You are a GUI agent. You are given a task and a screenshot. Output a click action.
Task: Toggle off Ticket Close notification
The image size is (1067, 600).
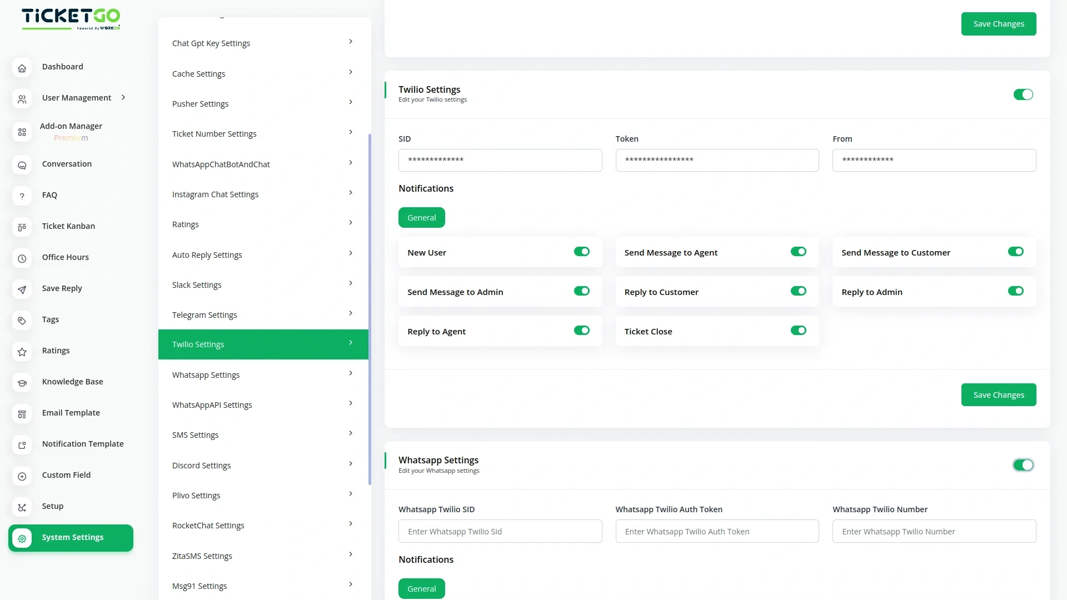(x=798, y=331)
